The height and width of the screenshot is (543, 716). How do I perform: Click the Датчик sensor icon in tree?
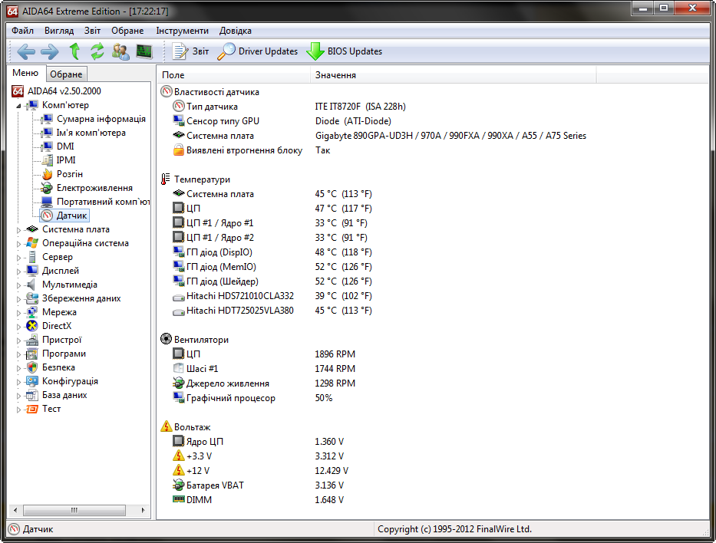click(47, 216)
